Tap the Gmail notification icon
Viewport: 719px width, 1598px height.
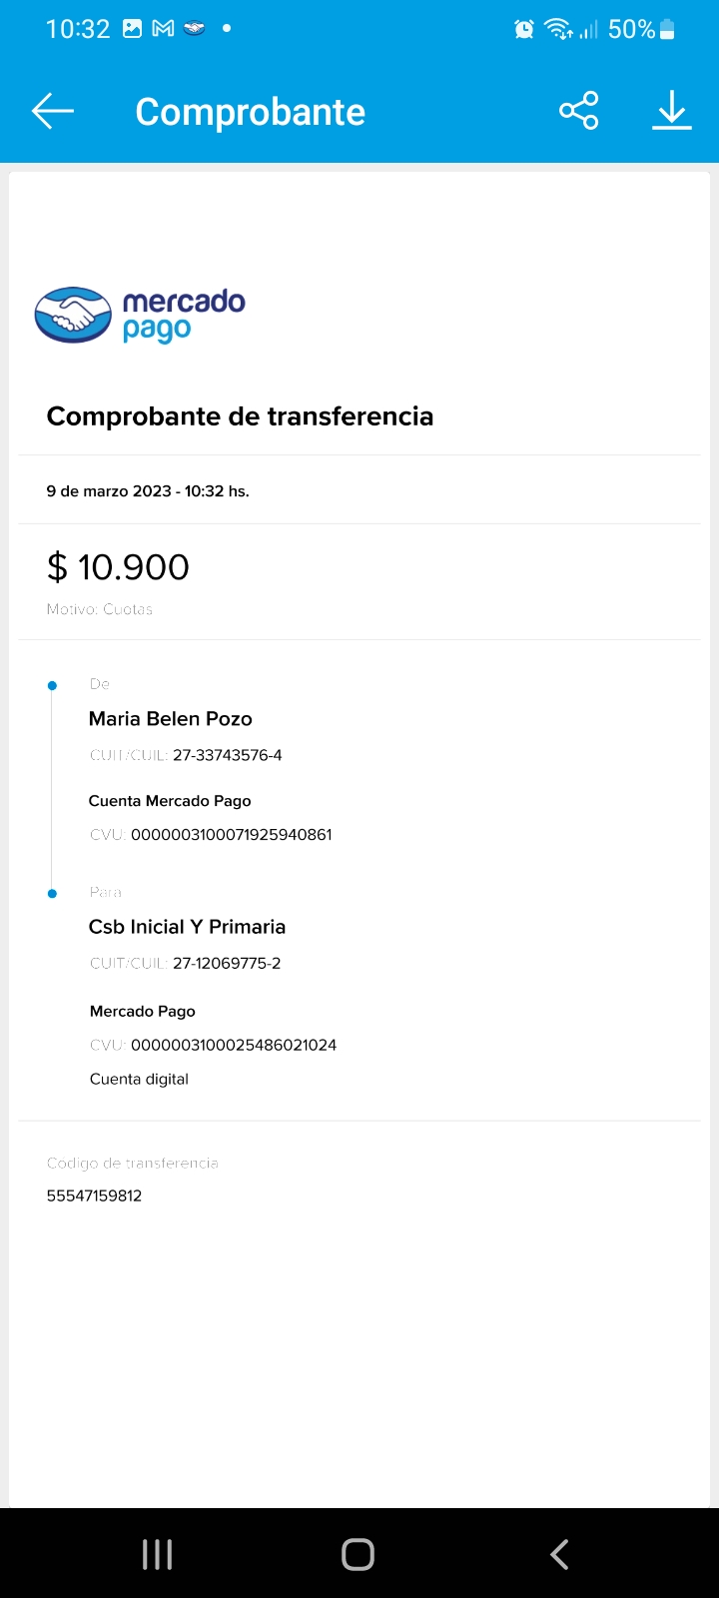(163, 29)
